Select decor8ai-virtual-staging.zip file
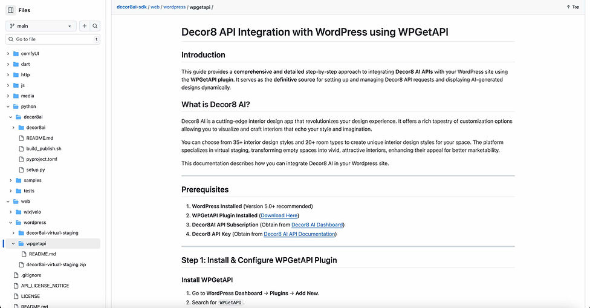590x308 pixels. coord(56,264)
